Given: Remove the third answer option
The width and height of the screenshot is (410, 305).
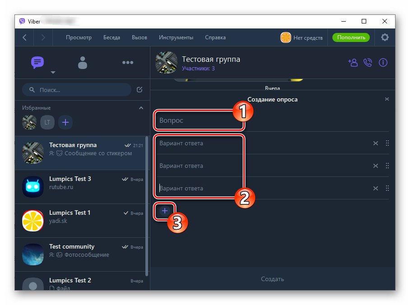Looking at the screenshot, I should coord(376,188).
